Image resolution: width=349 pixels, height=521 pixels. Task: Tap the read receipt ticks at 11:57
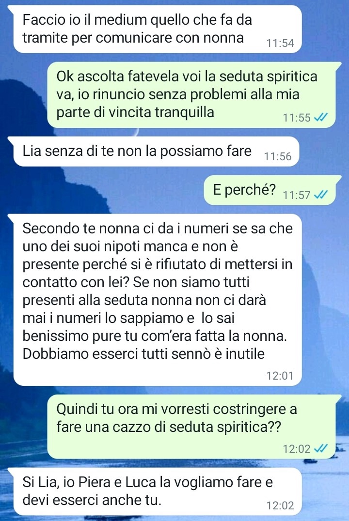(x=321, y=194)
